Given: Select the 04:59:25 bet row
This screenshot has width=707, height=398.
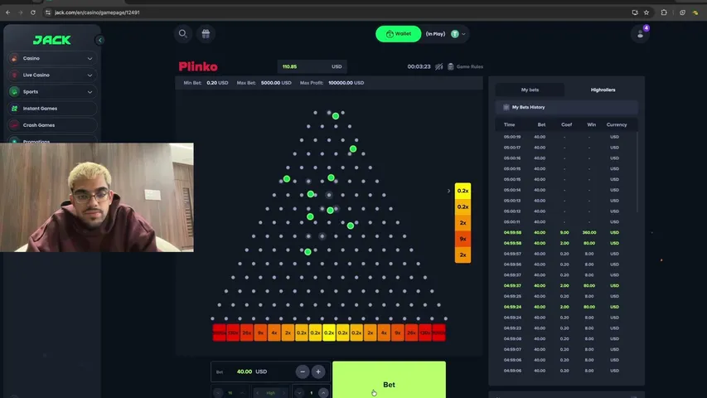Looking at the screenshot, I should click(565, 296).
